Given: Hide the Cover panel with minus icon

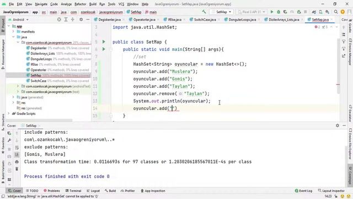Looking at the screenshot, I should click(344, 125).
